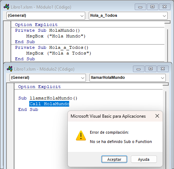Click the Módulo2 code window icon
This screenshot has height=169, width=174.
click(x=10, y=69)
